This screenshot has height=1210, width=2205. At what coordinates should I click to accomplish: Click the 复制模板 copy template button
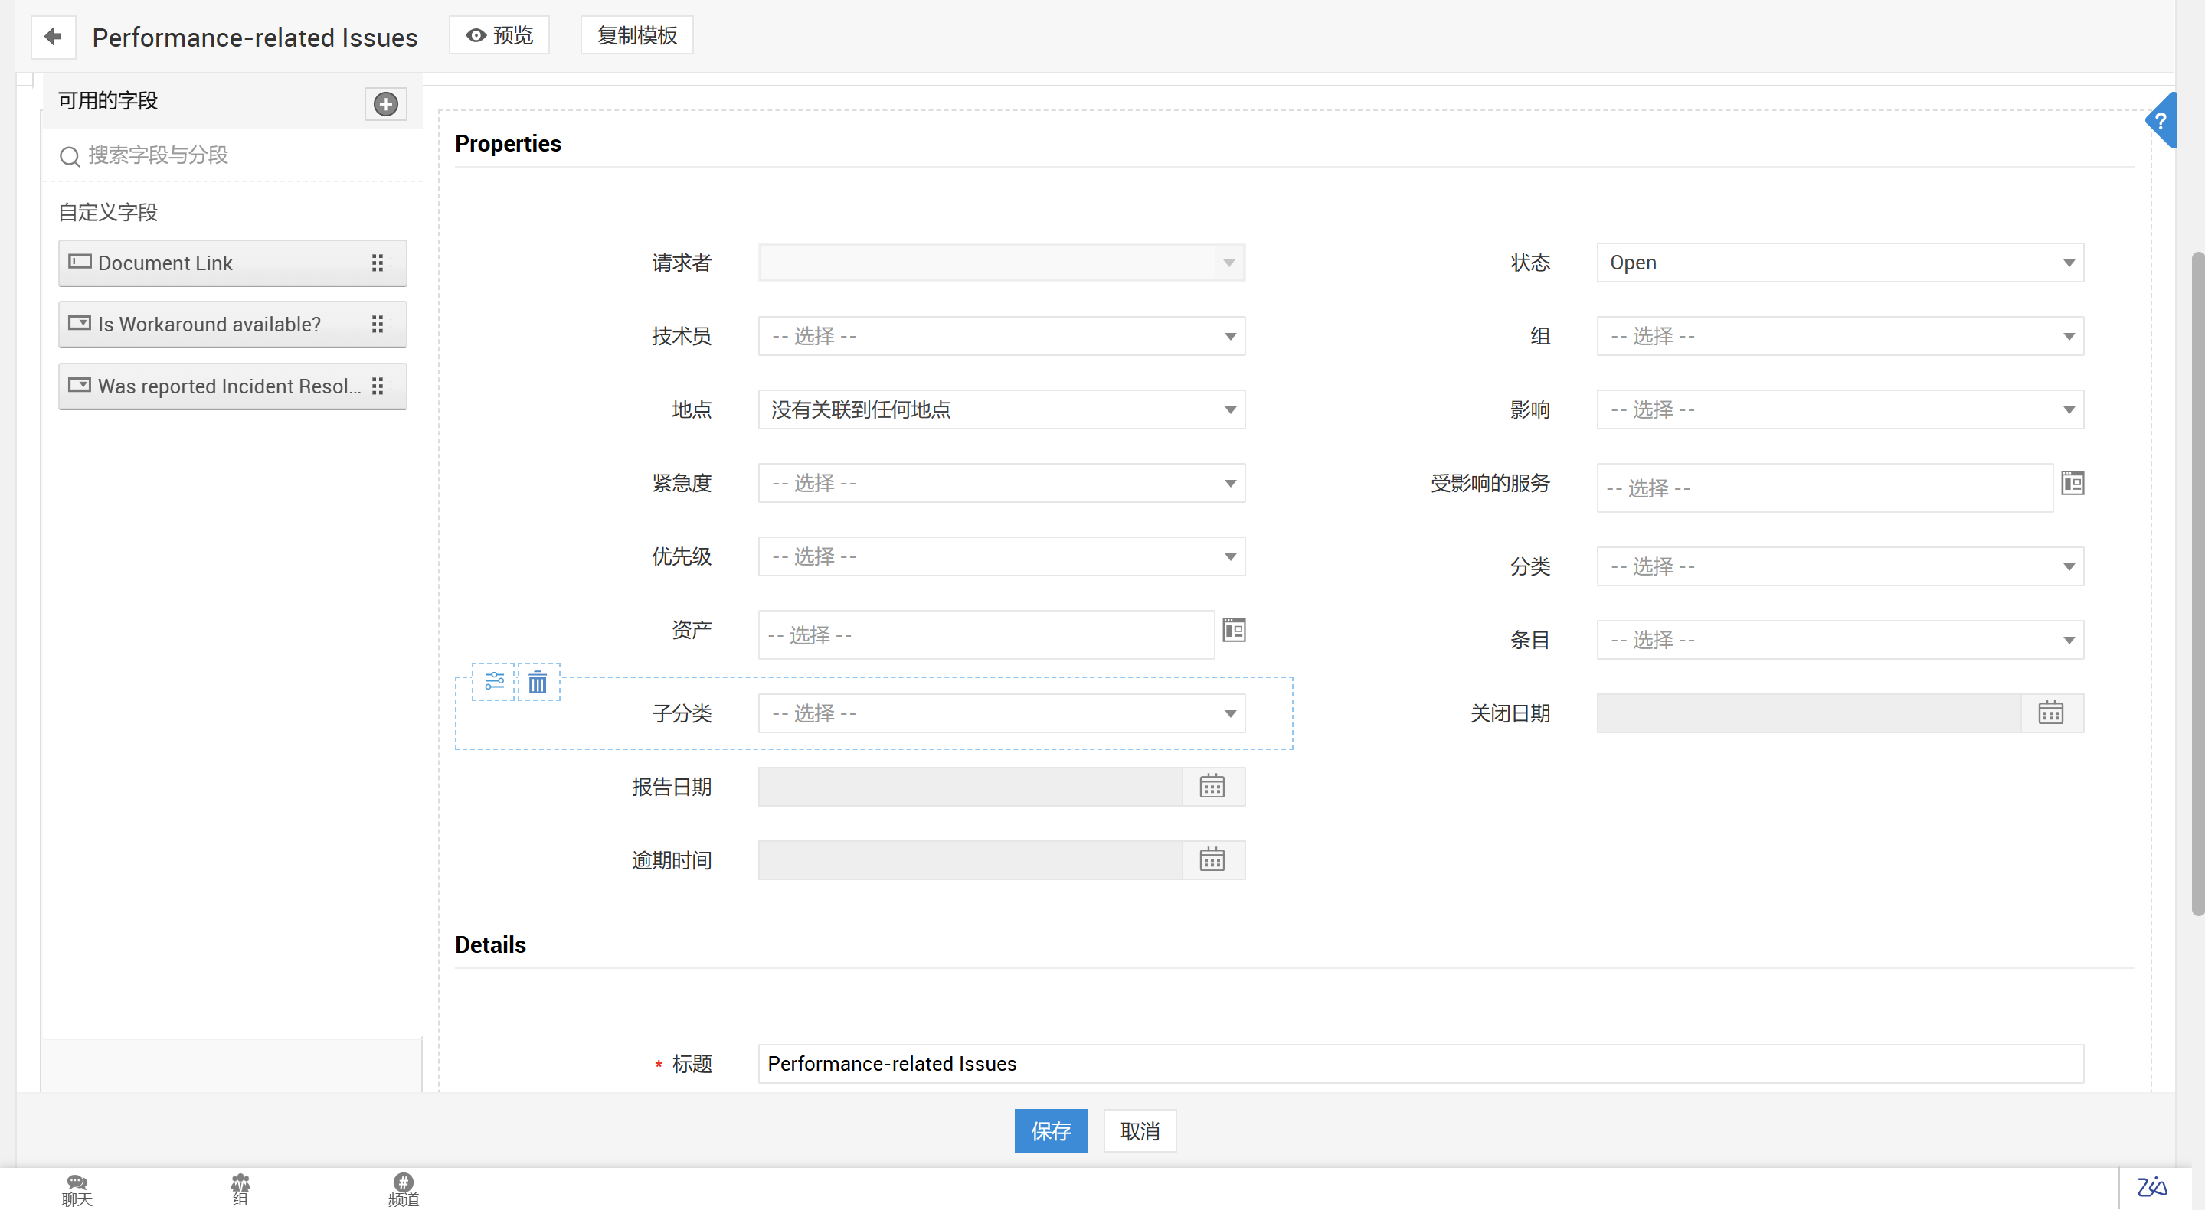click(636, 36)
